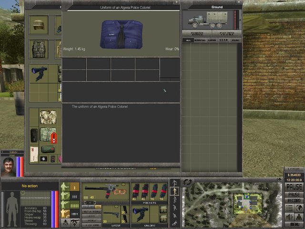Pick the first 40-round magazine in pockets
The image size is (305, 229).
[135, 192]
